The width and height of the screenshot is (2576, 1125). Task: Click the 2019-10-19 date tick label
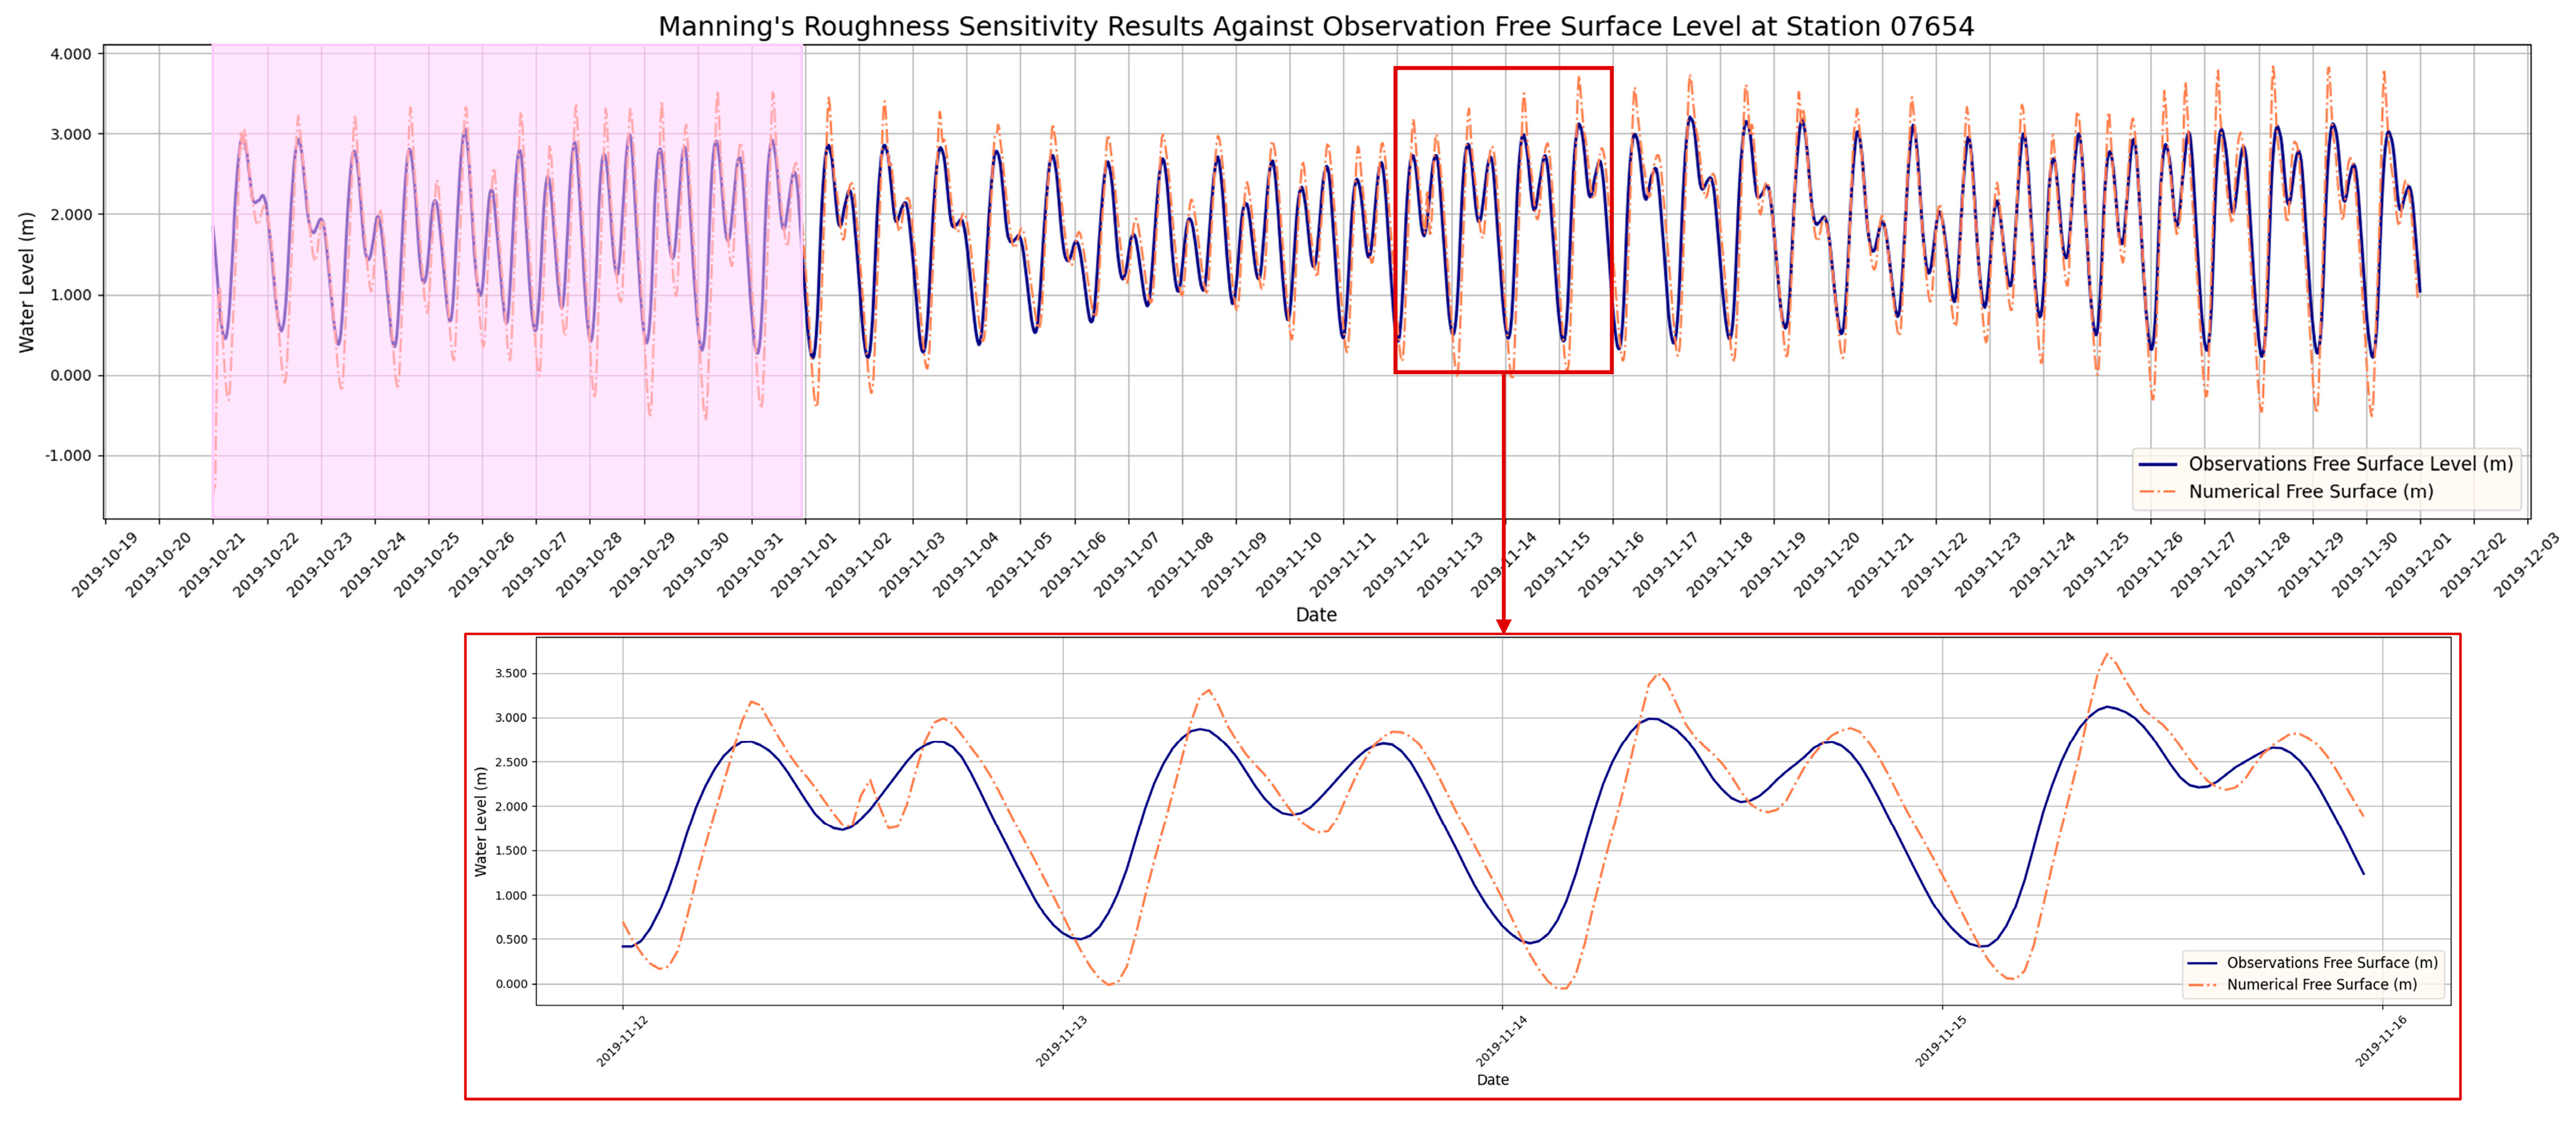pyautogui.click(x=104, y=566)
